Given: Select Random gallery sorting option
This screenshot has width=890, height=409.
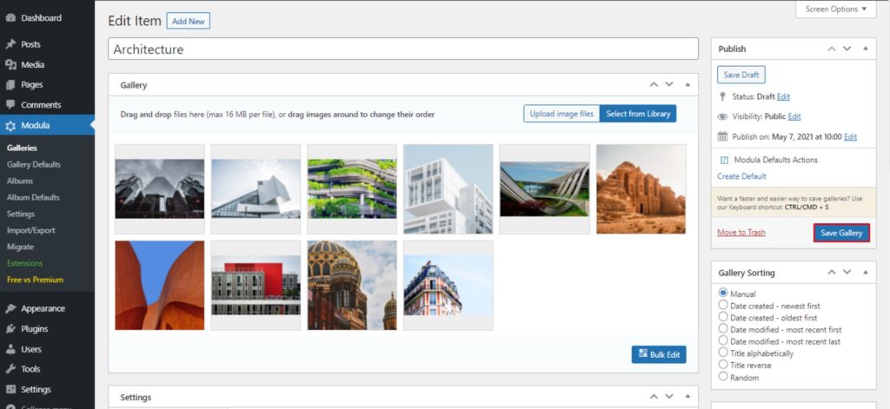Looking at the screenshot, I should (723, 378).
